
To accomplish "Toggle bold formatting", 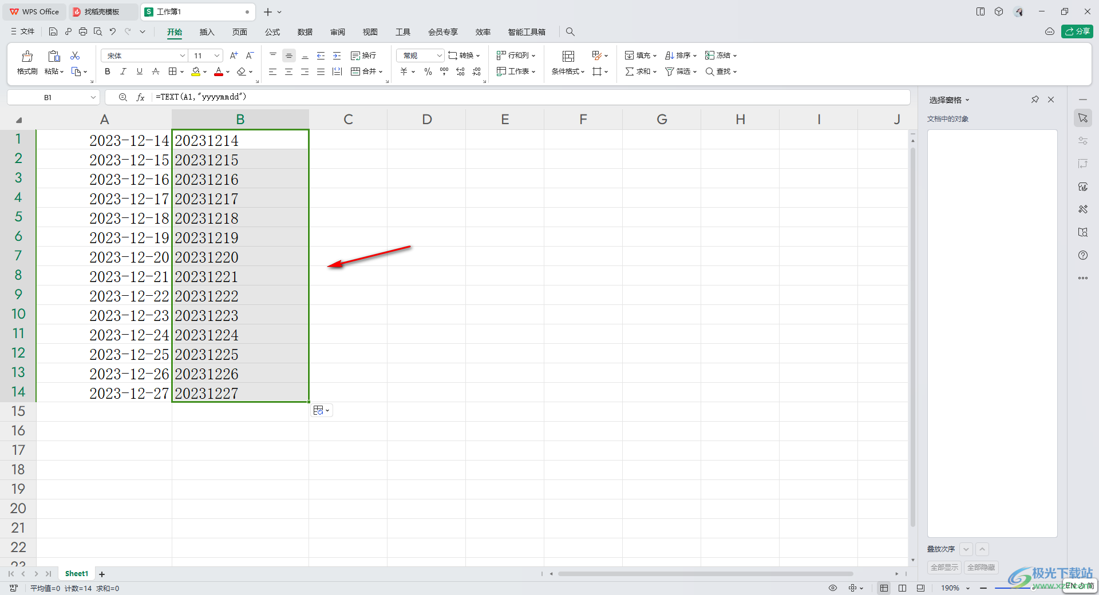I will 107,72.
